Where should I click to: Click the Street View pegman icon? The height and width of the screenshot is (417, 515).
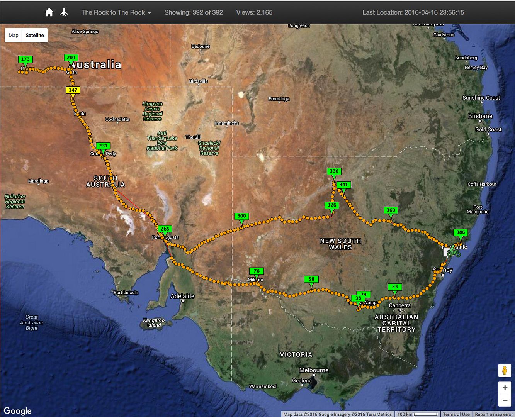505,371
